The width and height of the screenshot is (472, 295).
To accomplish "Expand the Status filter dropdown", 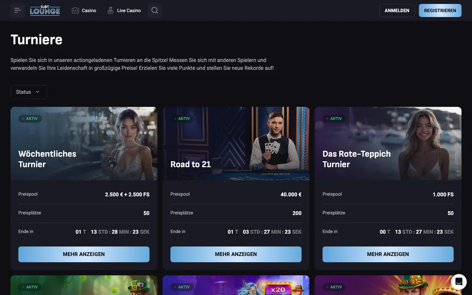I will tap(29, 92).
